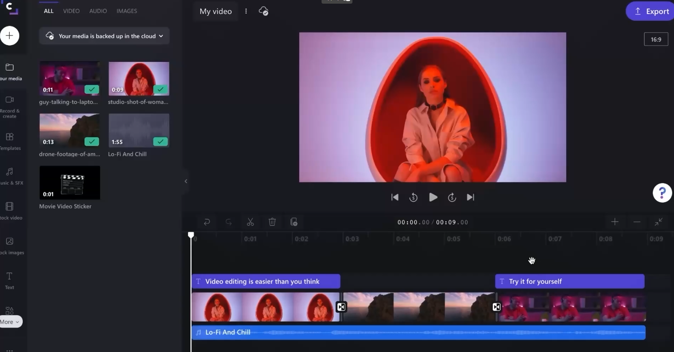This screenshot has height=352, width=674.
Task: Open the three-dot menu beside title
Action: [x=246, y=11]
